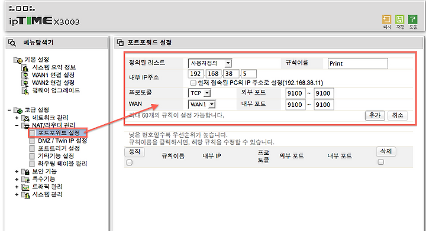This screenshot has height=231, width=426.
Task: Open 시스템 요약 정보 menu item
Action: 54,67
